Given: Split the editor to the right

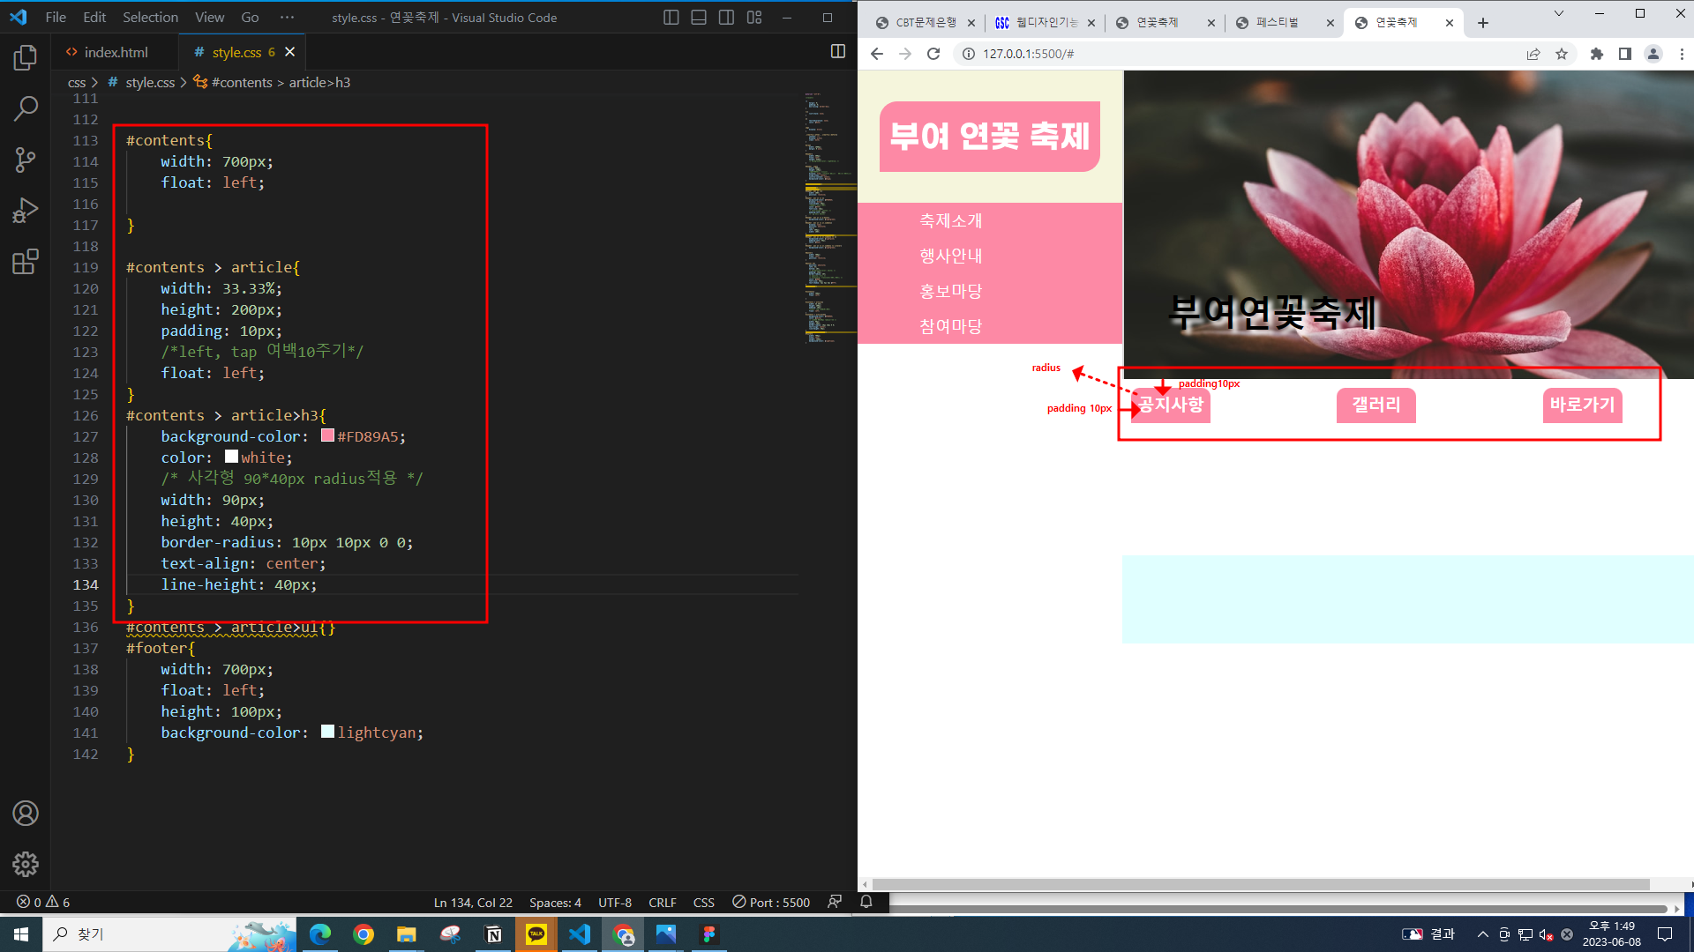Looking at the screenshot, I should 837,52.
